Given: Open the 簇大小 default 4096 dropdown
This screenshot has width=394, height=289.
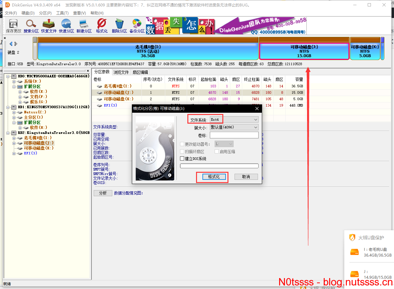Looking at the screenshot, I should (234, 127).
